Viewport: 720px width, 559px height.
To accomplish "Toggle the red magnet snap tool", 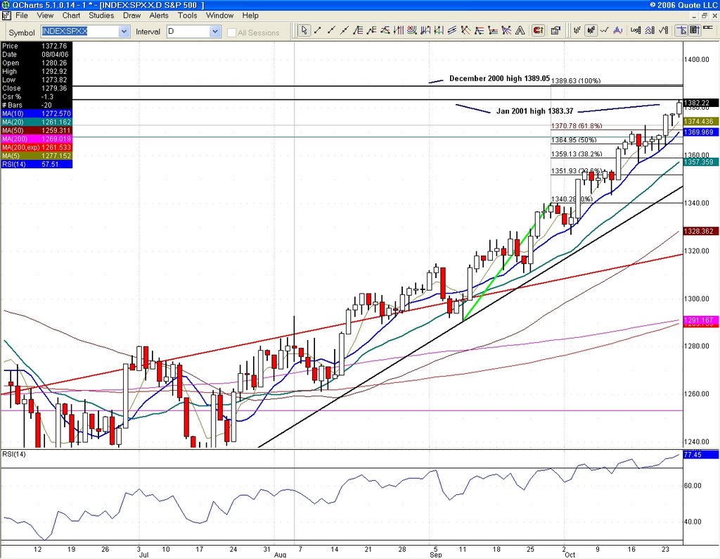I will (x=538, y=31).
